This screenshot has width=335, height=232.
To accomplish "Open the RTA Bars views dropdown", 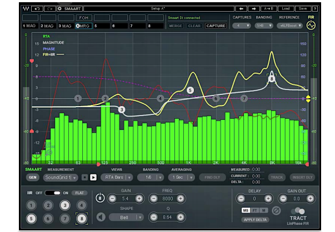I will (117, 178).
